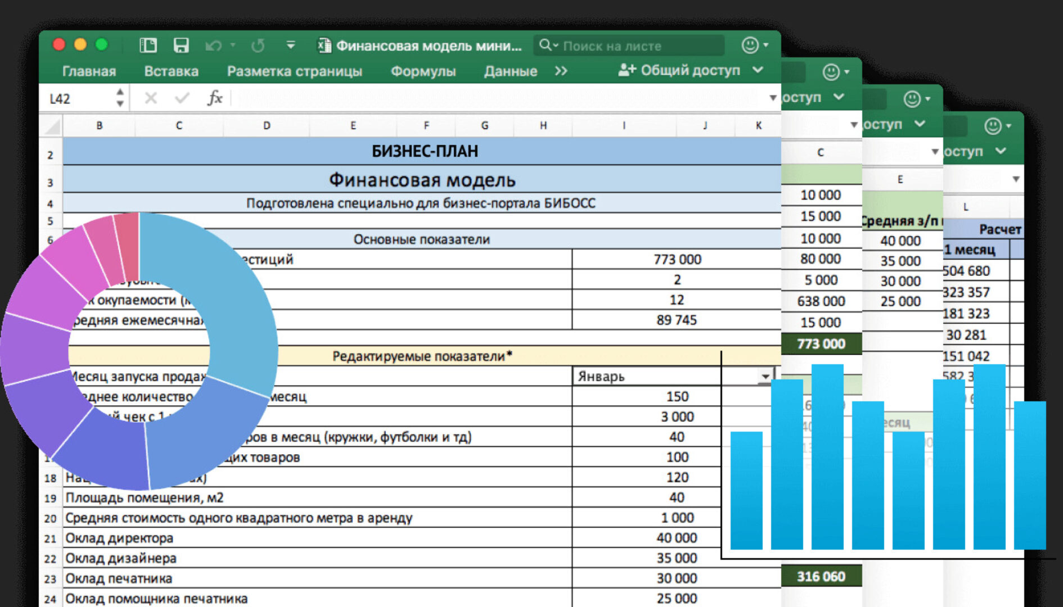Expand the formula bar with the arrow
The width and height of the screenshot is (1063, 607).
(773, 98)
